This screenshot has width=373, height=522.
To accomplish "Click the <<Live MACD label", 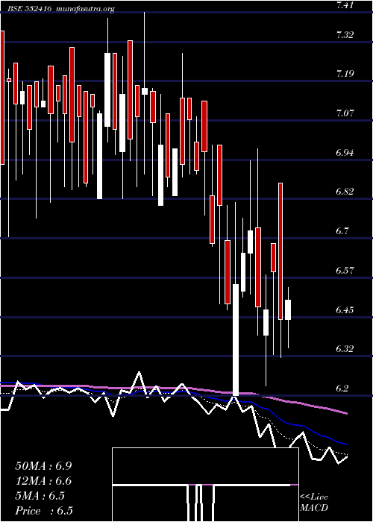I will 314,503.
